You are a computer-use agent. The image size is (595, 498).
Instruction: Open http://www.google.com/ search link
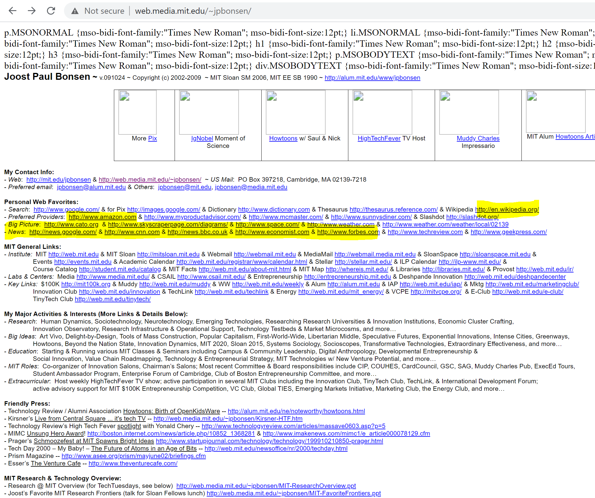66,209
